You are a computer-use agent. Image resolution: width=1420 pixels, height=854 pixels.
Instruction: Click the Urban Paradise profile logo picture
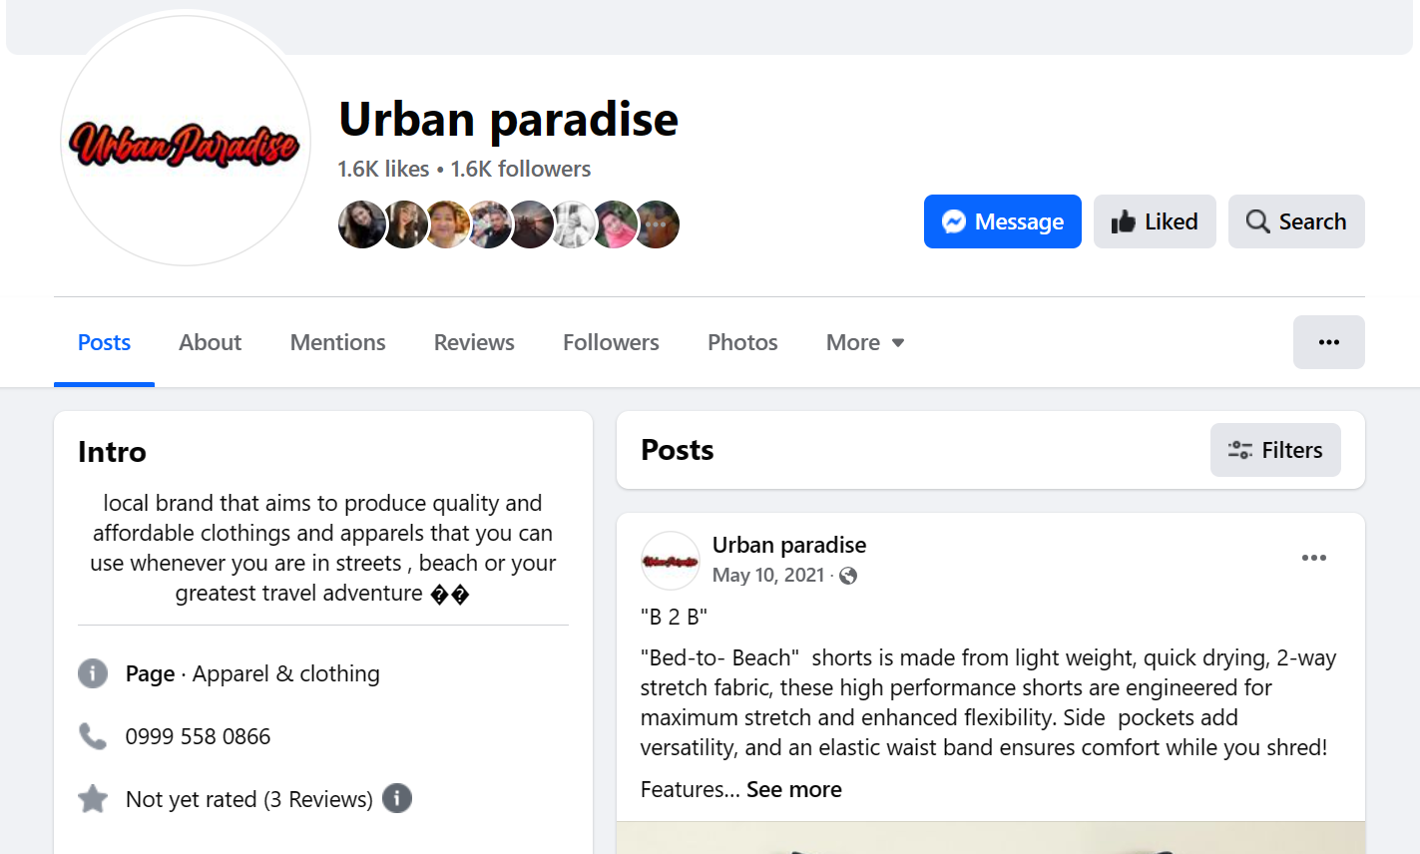click(x=185, y=142)
